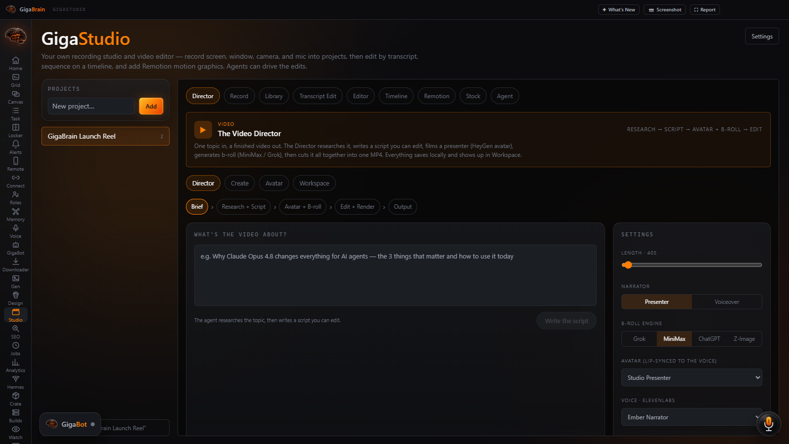Open Design in the sidebar
Screen dimensions: 789x444
click(x=15, y=298)
